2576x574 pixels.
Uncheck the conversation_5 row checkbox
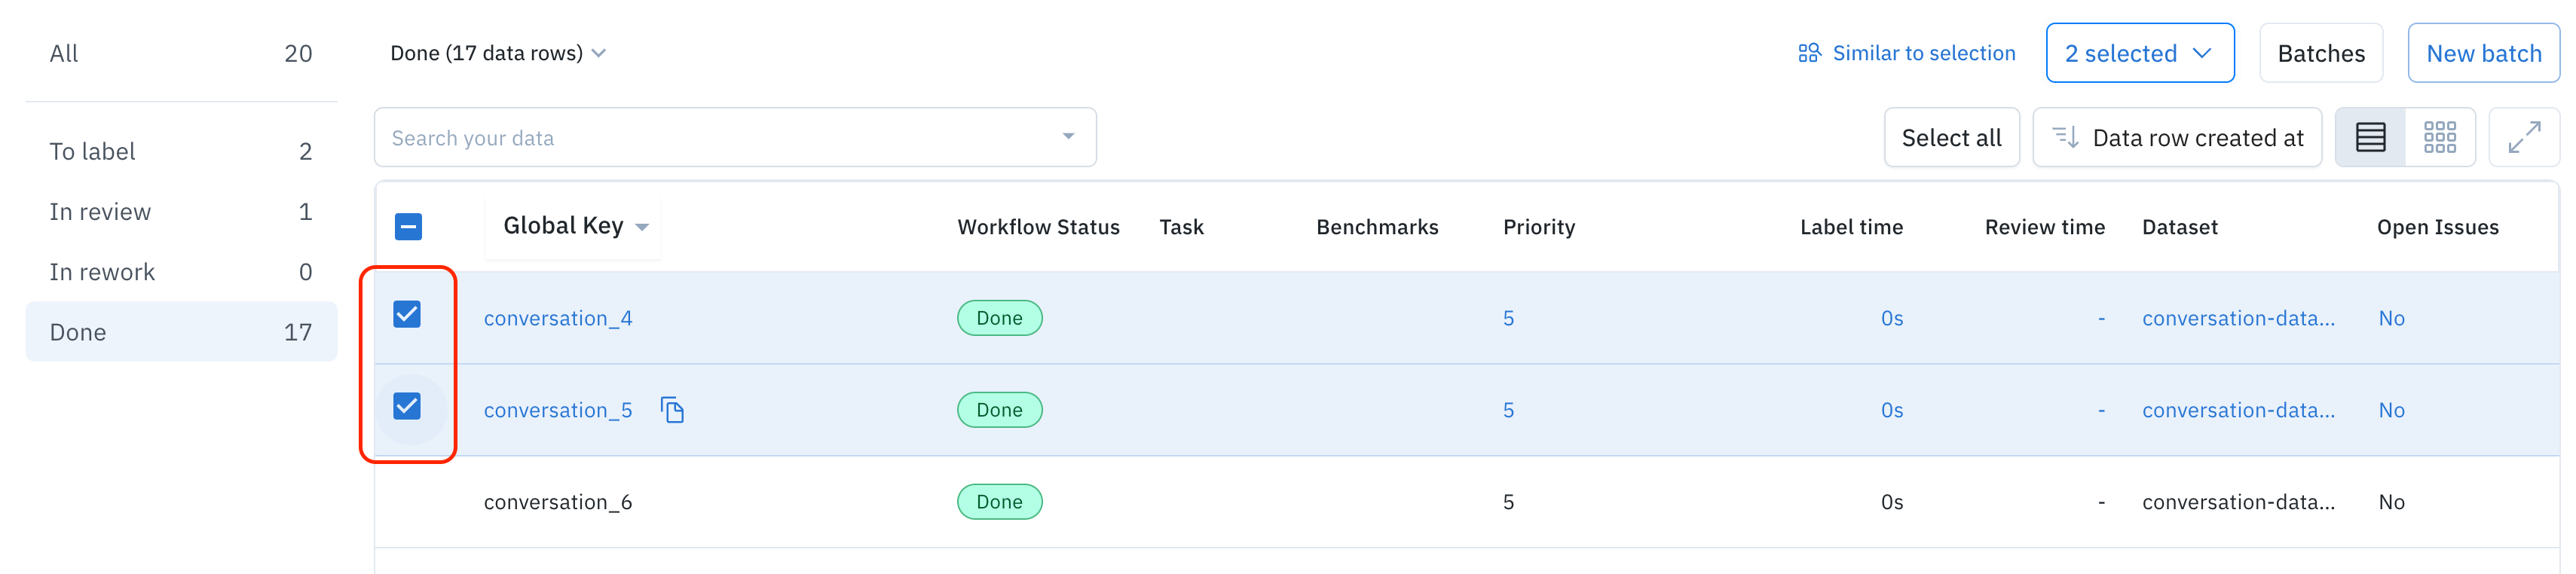[407, 407]
